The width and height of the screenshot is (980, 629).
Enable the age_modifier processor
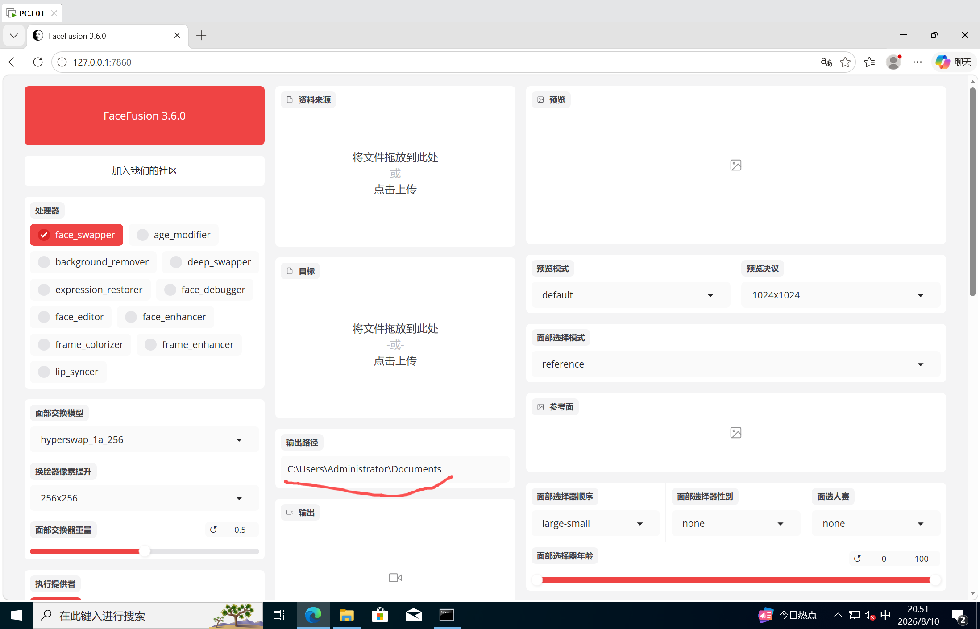174,235
